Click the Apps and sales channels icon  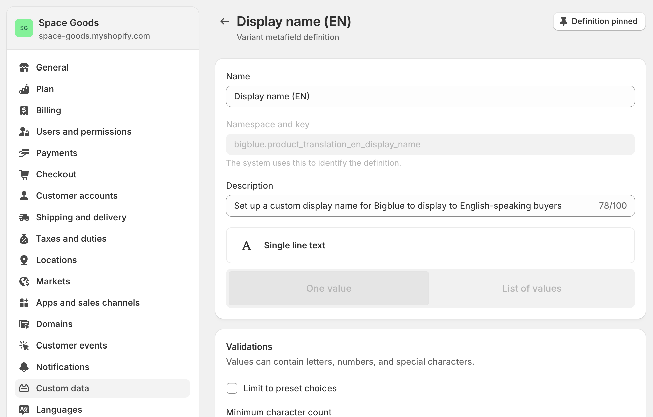coord(24,303)
